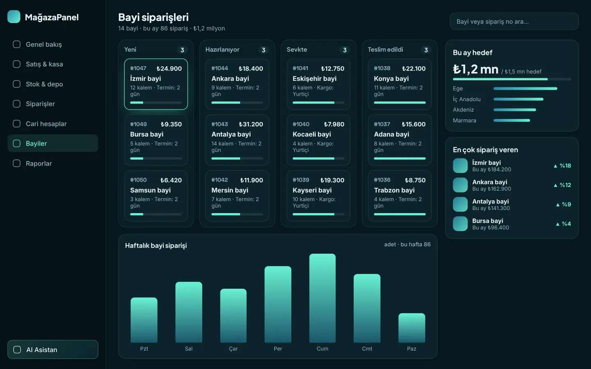
Task: Select order #1043 Antalya bayi card
Action: click(237, 140)
